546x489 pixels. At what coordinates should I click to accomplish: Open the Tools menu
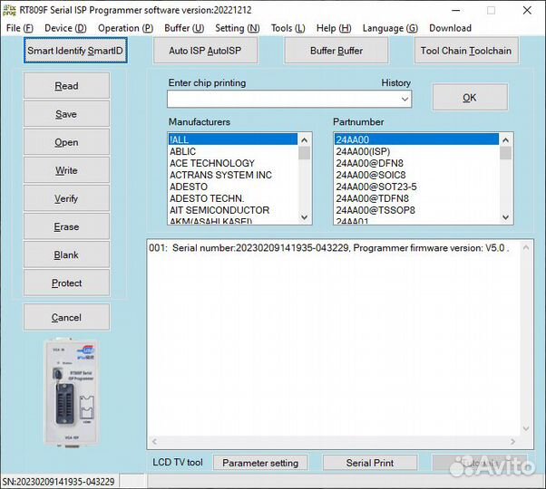tap(288, 28)
